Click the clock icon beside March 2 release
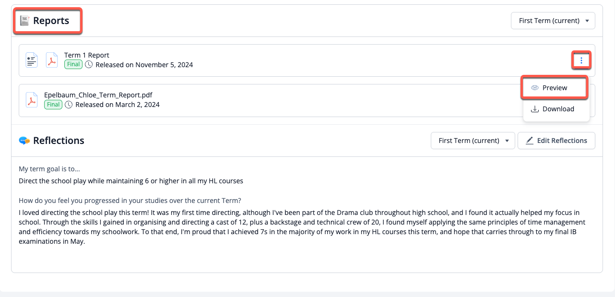615x297 pixels. click(x=69, y=105)
